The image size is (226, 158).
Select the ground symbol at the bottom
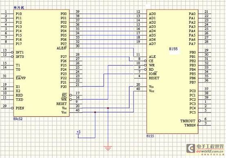[108, 148]
